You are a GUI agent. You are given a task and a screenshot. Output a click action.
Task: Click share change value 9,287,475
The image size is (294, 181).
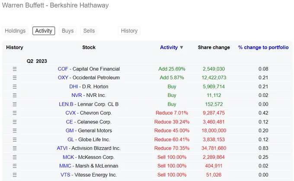[214, 113]
